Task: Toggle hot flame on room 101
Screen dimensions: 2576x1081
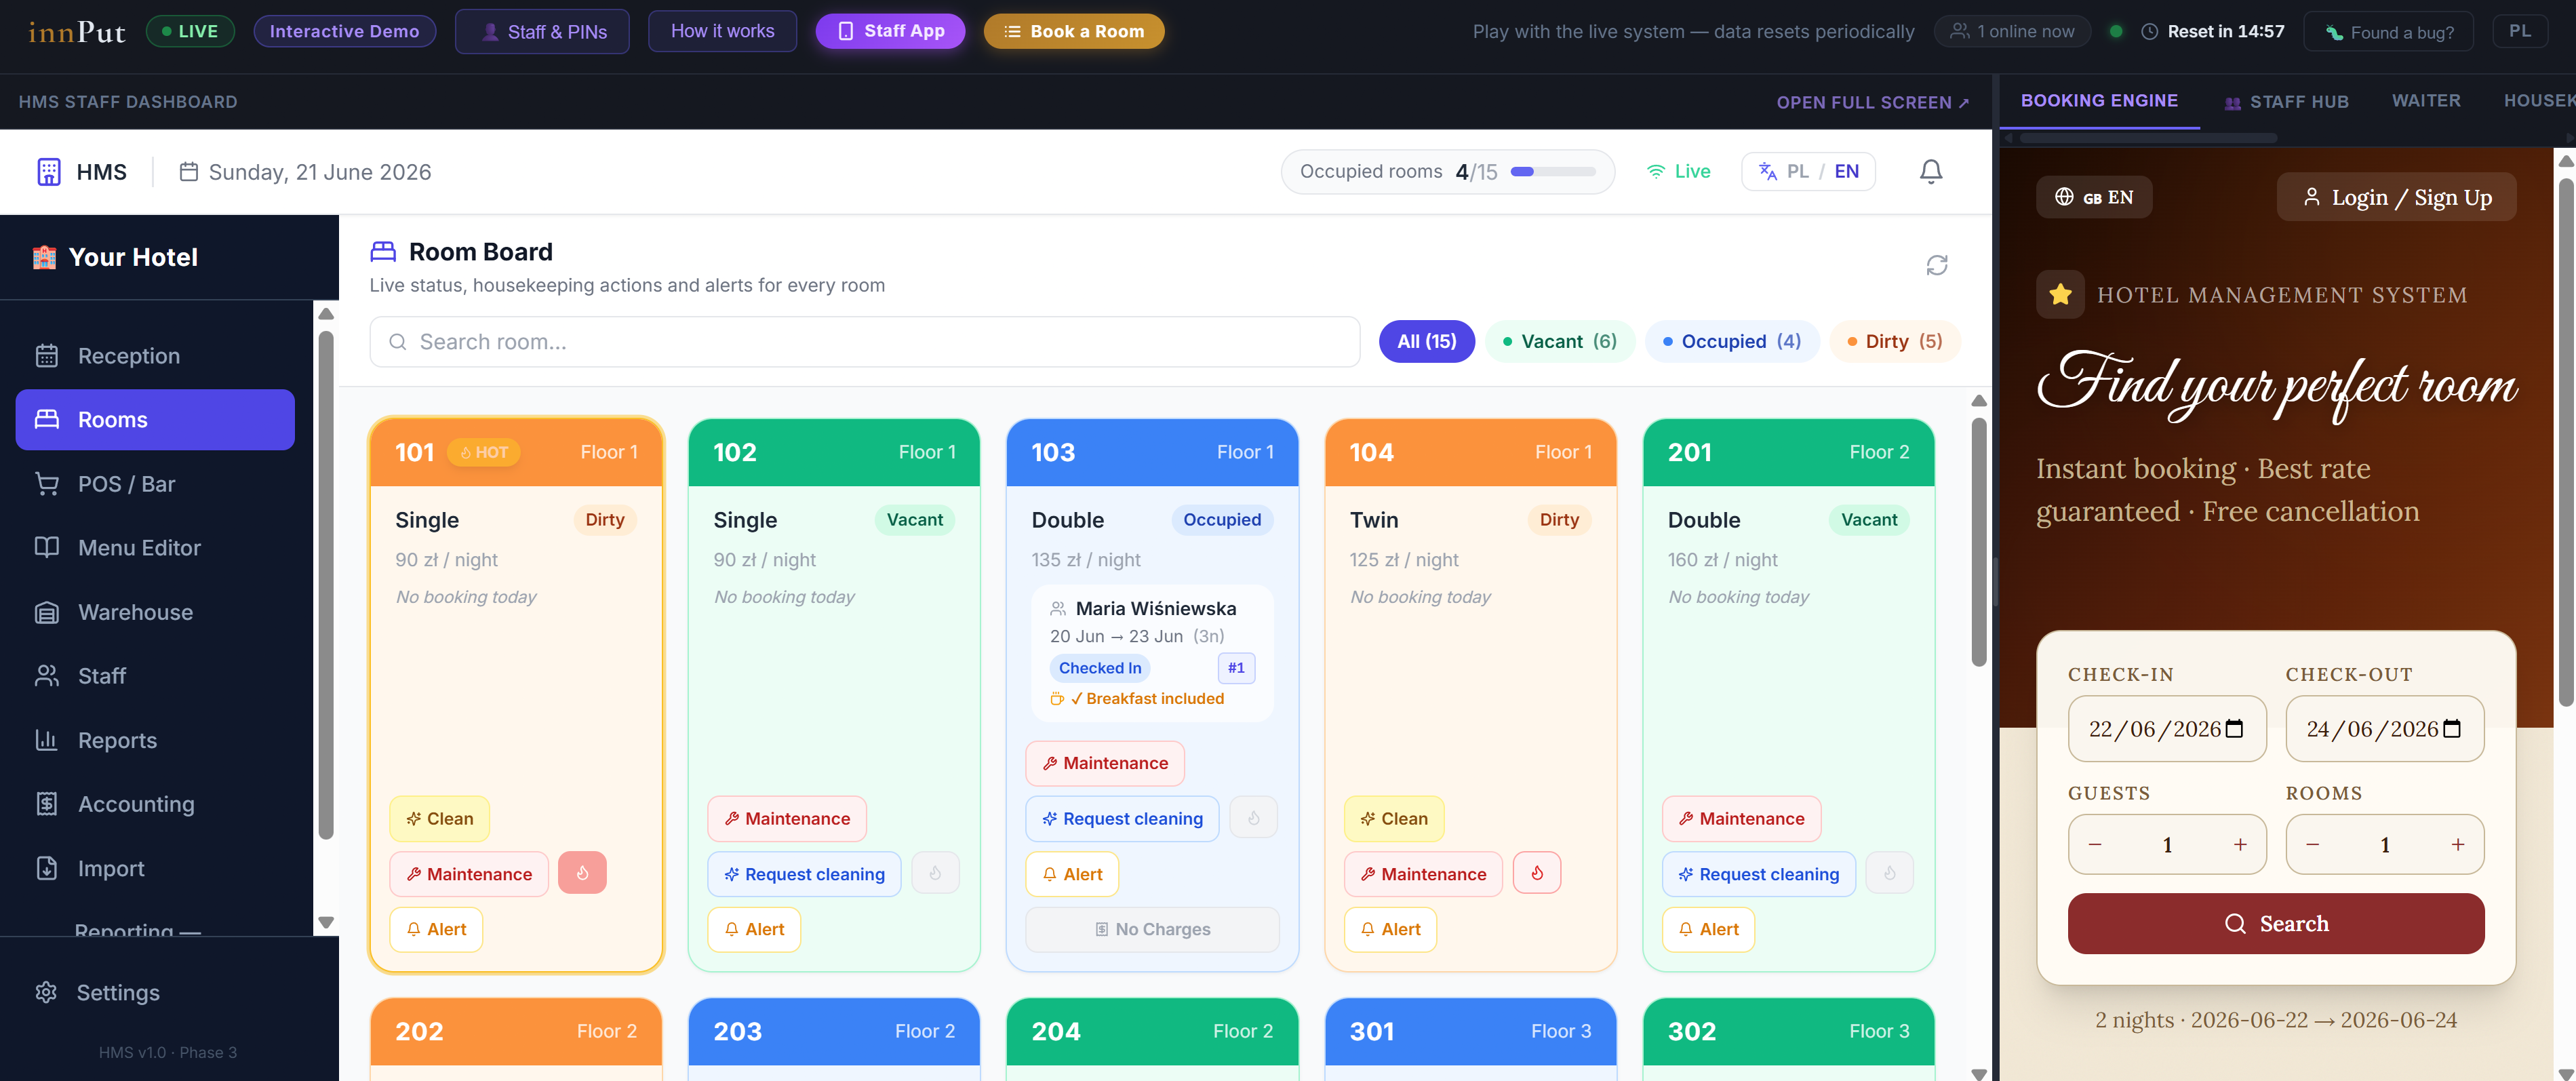Action: coord(582,873)
